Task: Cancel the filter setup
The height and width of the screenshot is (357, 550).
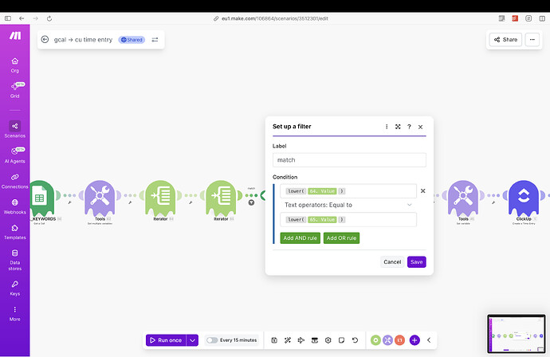Action: click(392, 262)
